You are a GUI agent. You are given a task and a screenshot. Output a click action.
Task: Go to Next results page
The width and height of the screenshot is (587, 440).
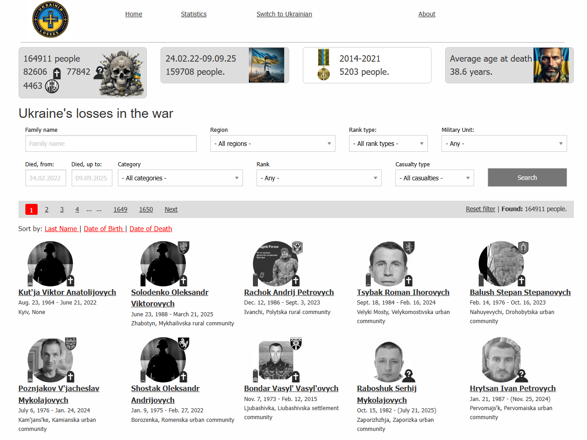(171, 209)
